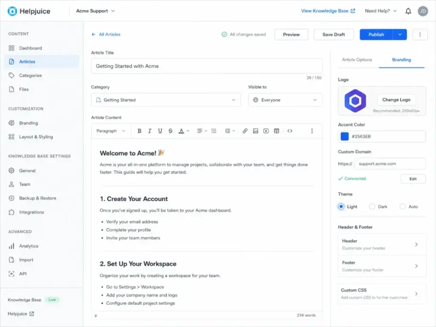Click the Knowledge Base Live status badge
This screenshot has height=327, width=436.
pyautogui.click(x=52, y=300)
